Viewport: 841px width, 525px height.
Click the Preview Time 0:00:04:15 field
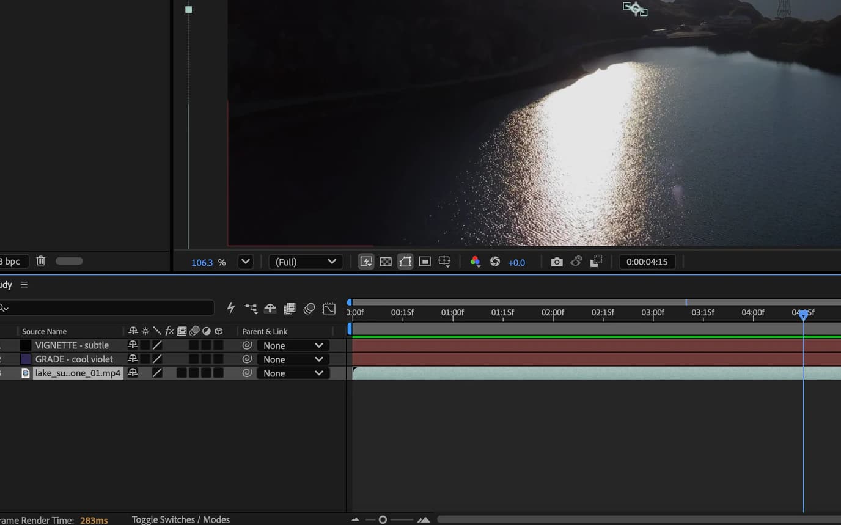(647, 262)
